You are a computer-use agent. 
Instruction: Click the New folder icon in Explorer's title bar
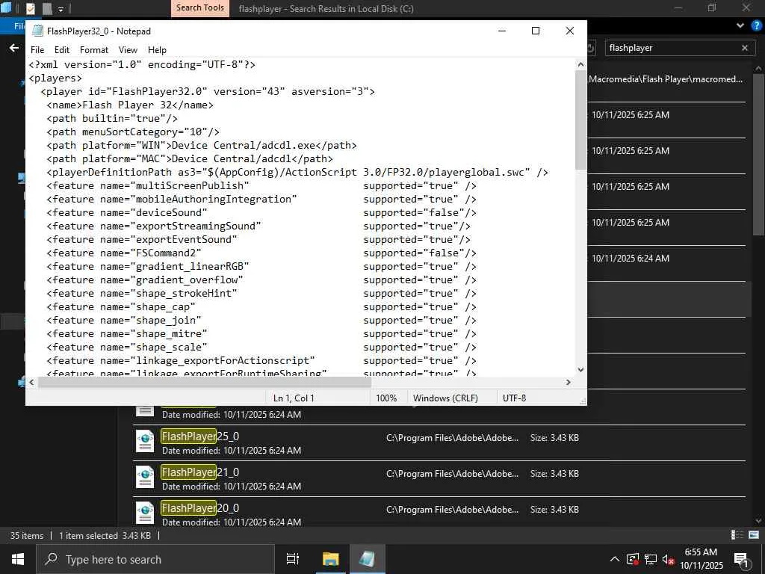(x=47, y=8)
